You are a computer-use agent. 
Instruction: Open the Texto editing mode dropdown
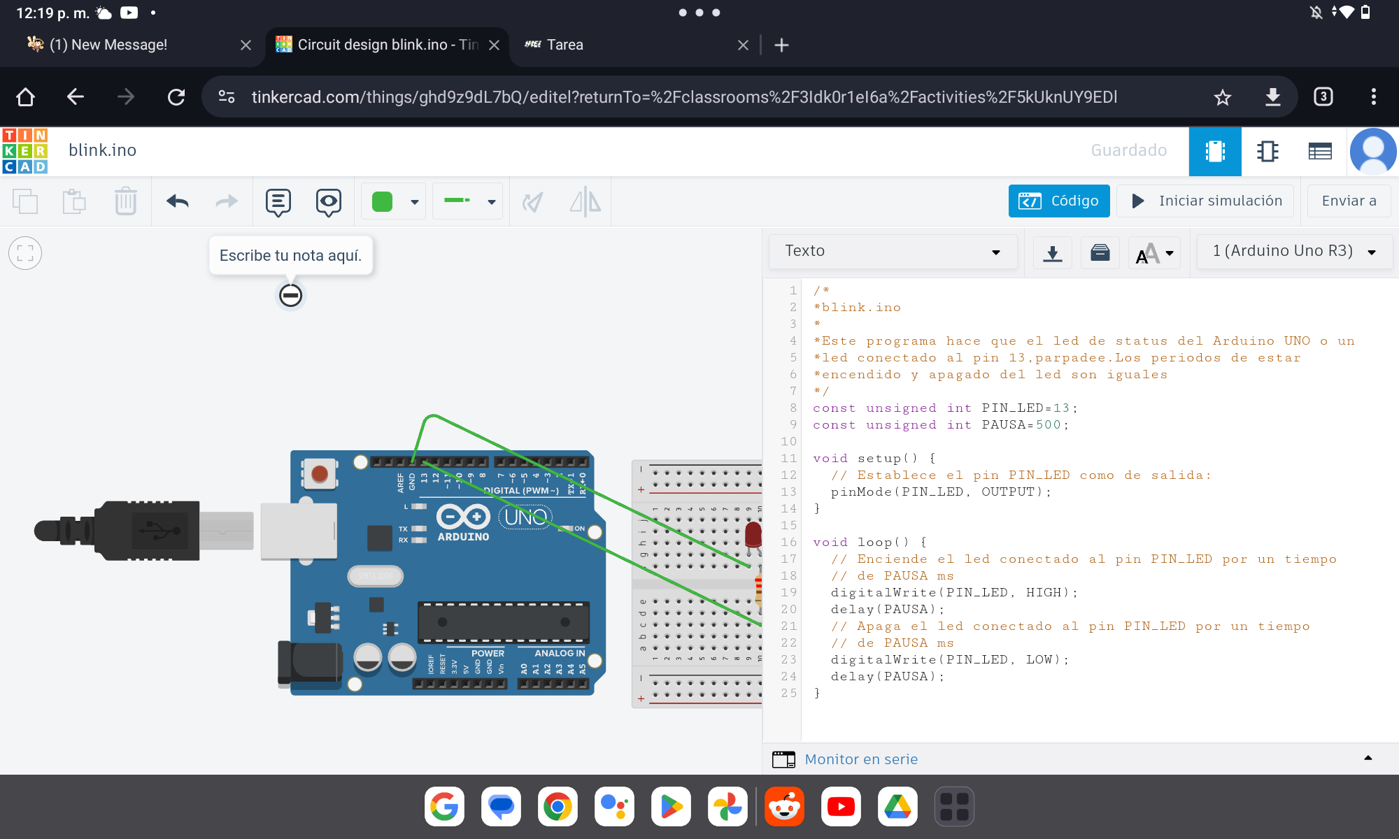[x=893, y=251]
